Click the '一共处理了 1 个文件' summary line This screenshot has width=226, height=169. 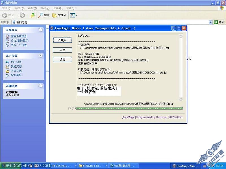(97, 85)
